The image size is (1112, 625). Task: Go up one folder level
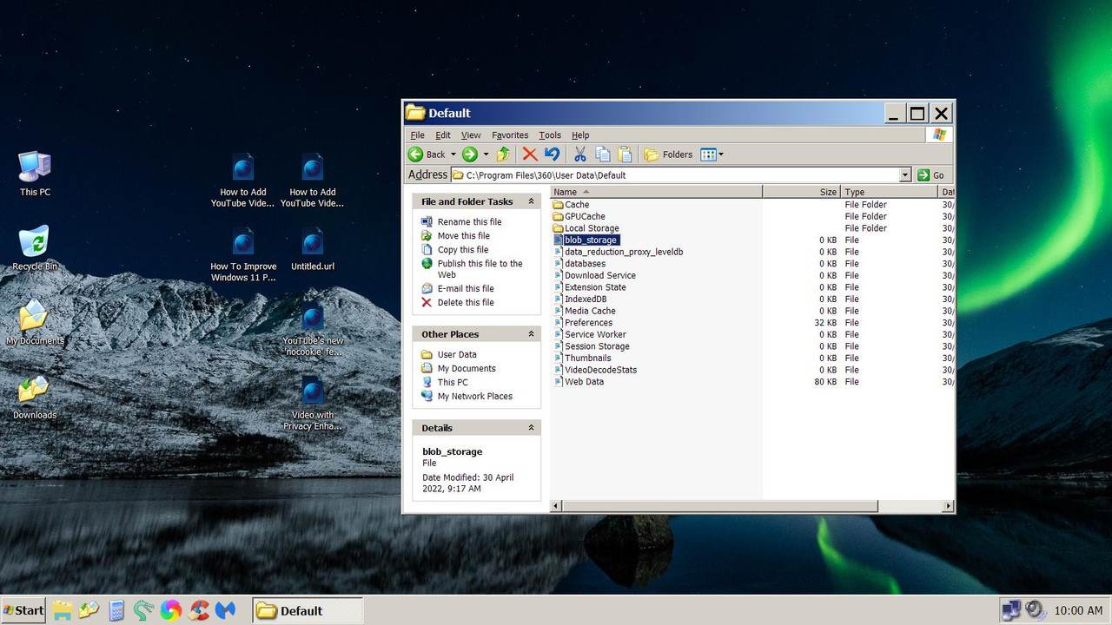[503, 155]
